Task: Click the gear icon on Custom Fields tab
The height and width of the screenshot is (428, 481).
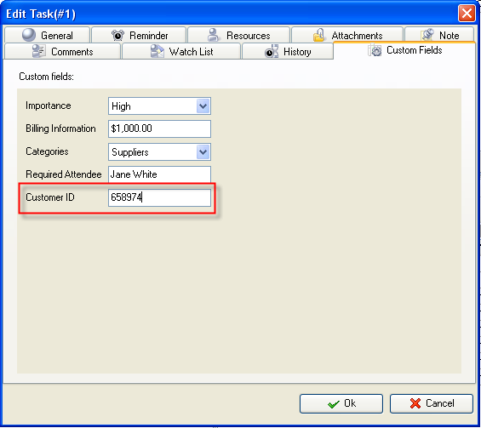Action: click(375, 50)
